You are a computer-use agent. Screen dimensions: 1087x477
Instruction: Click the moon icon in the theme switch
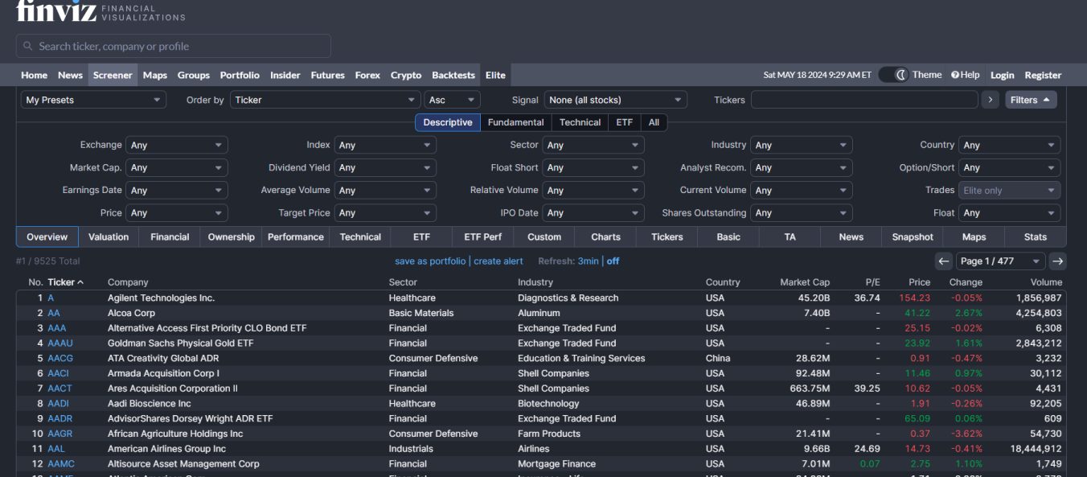[901, 75]
